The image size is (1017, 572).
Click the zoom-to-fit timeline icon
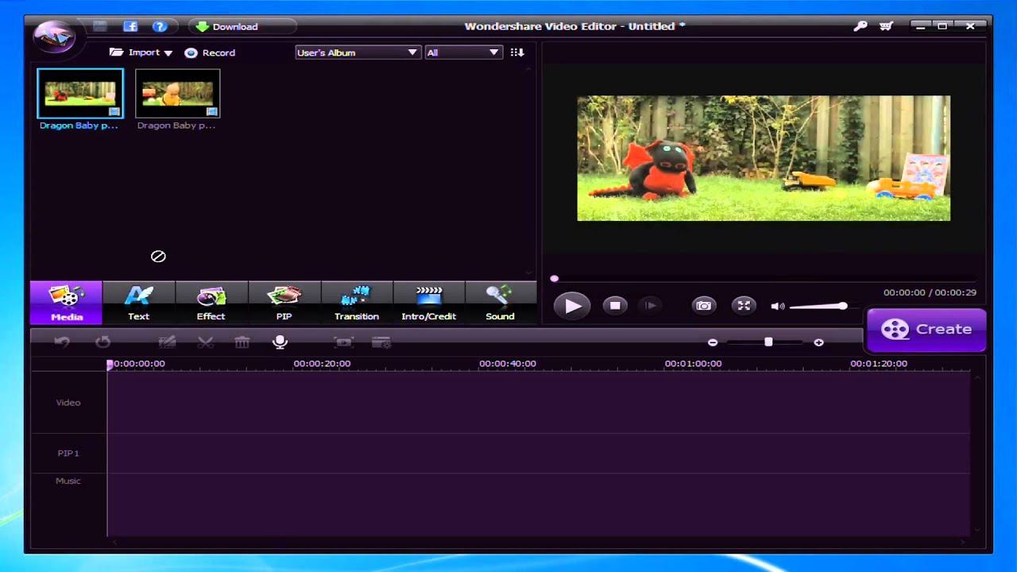coord(343,342)
